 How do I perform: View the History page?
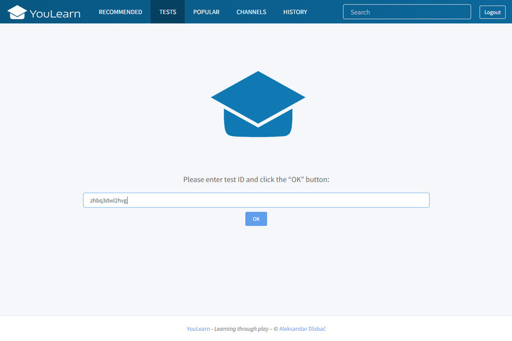(295, 11)
